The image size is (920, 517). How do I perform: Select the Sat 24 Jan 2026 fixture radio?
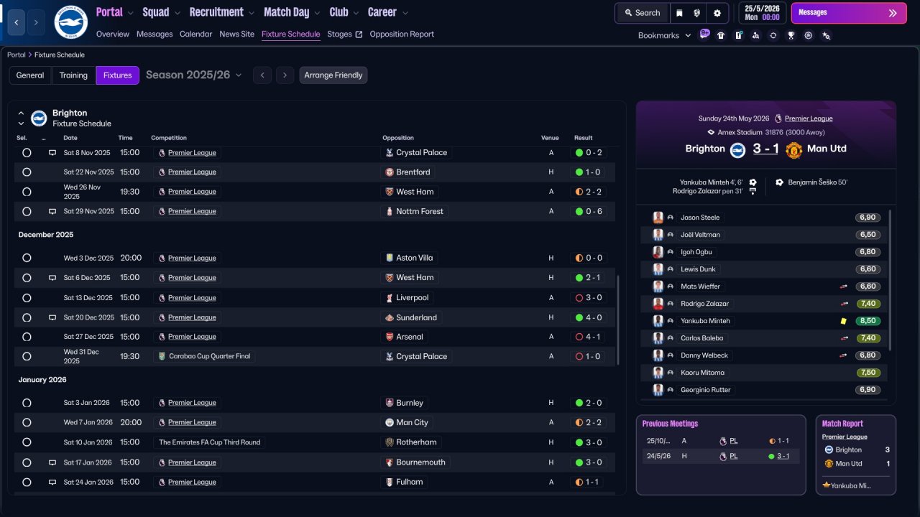[27, 482]
